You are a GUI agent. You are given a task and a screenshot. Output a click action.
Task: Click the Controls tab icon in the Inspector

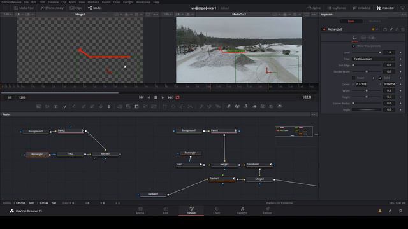354,38
